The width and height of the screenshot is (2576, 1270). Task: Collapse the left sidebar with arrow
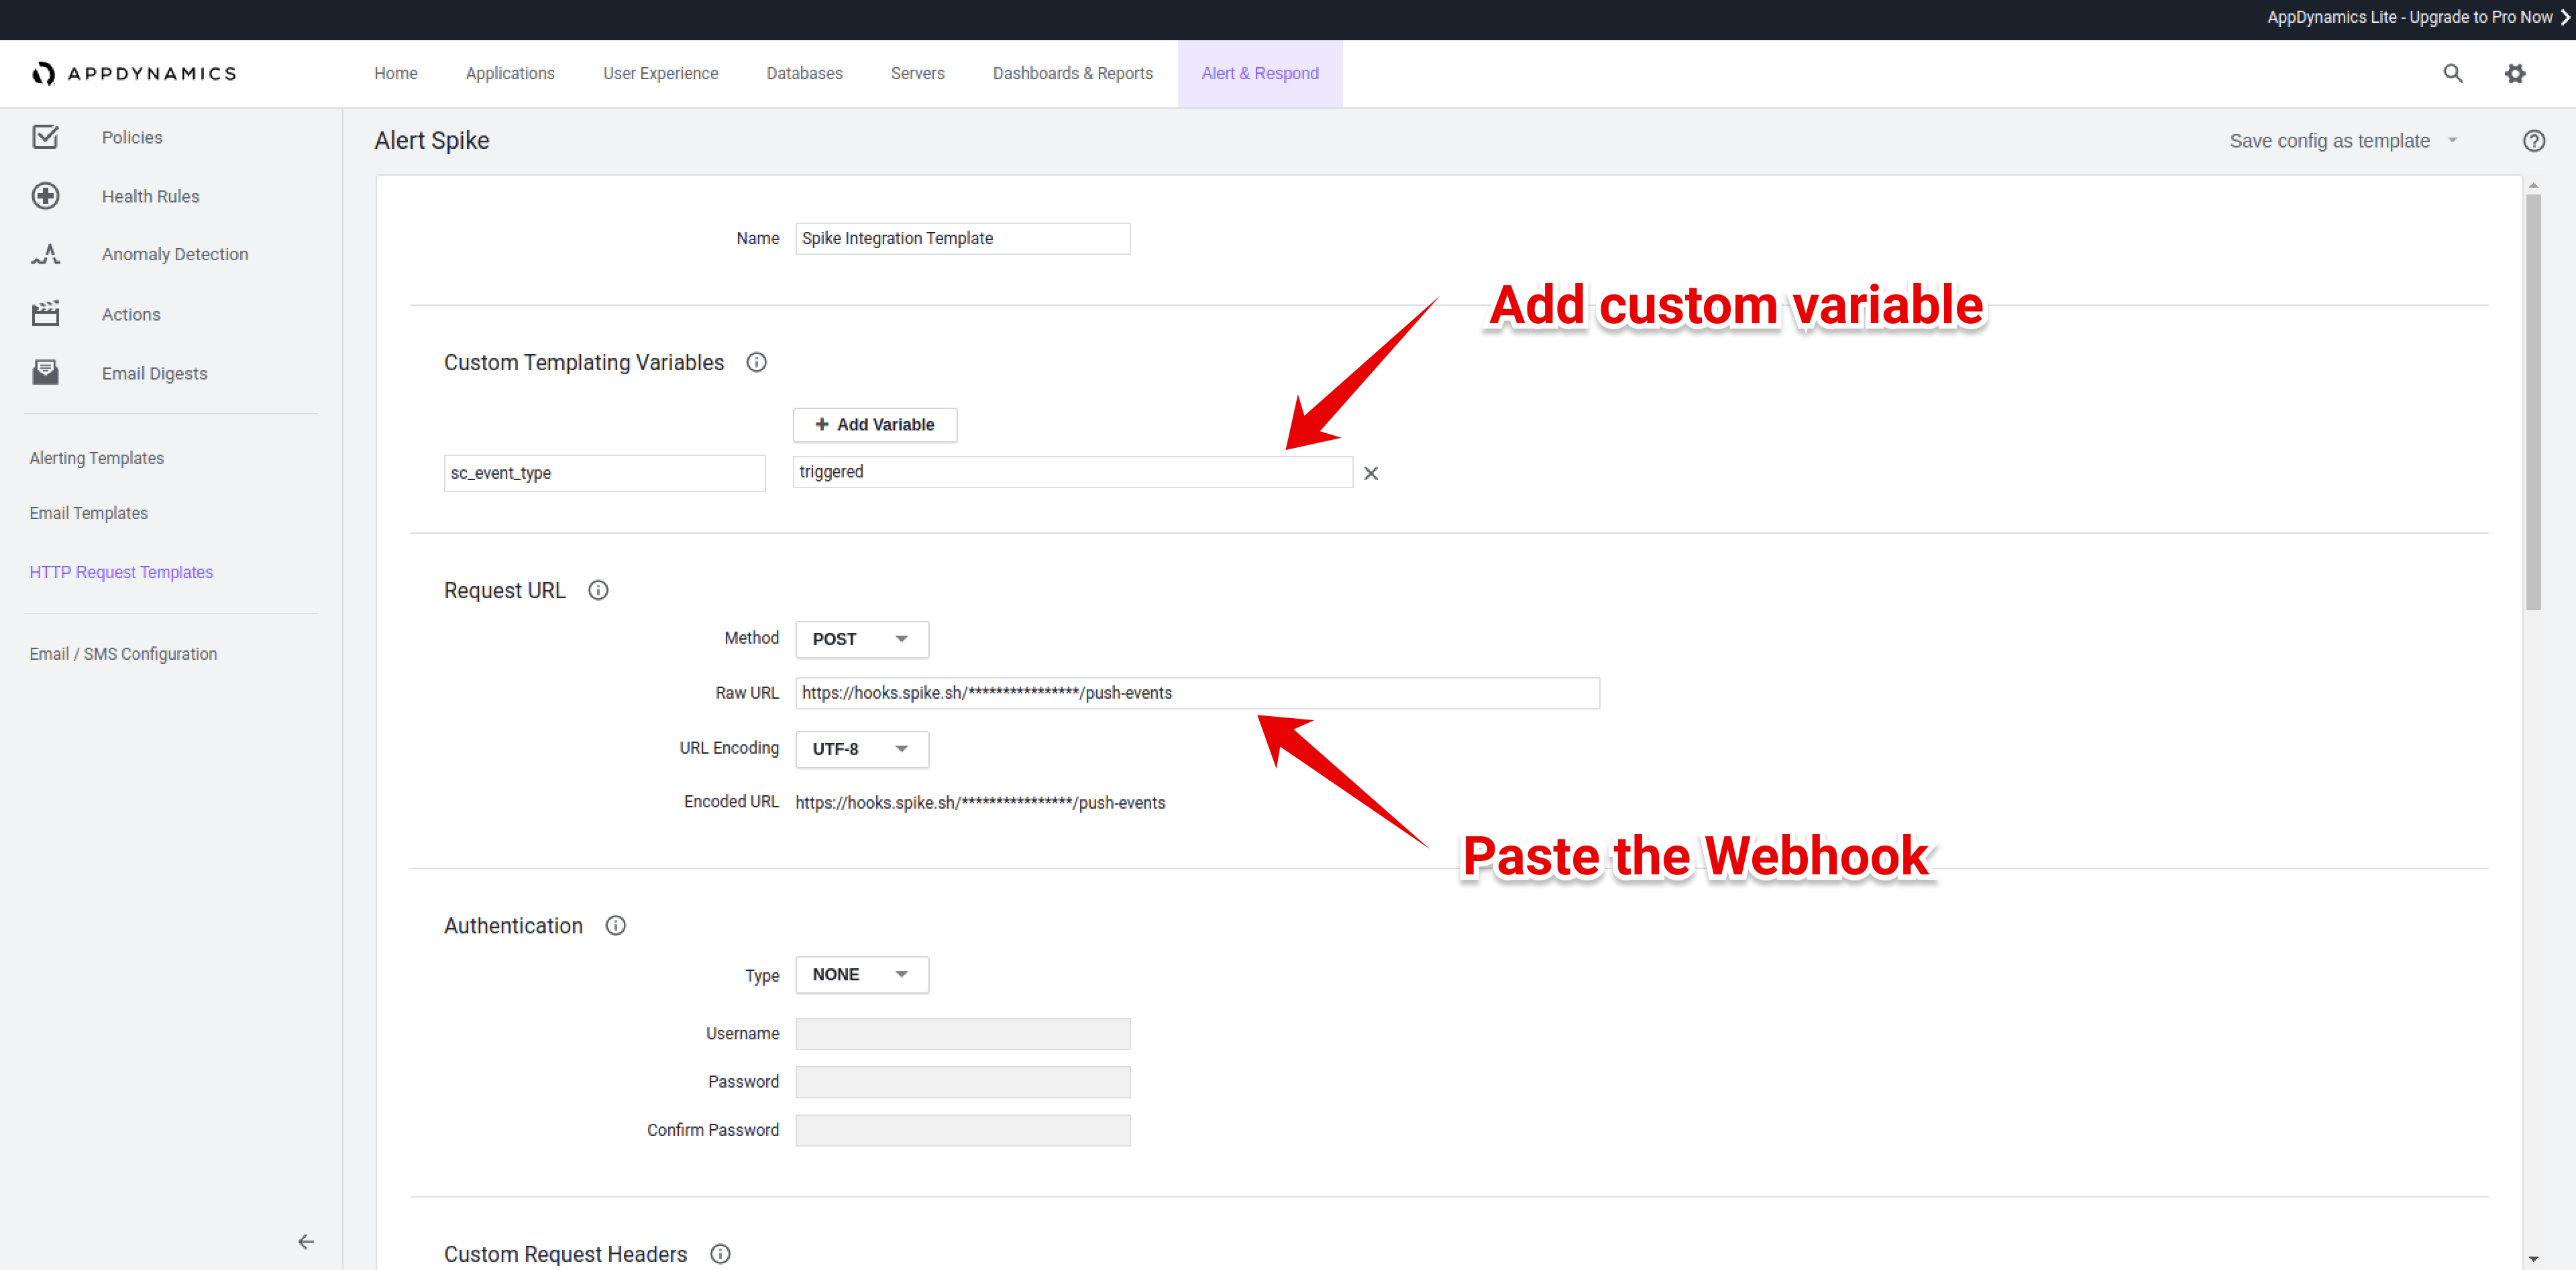coord(306,1242)
